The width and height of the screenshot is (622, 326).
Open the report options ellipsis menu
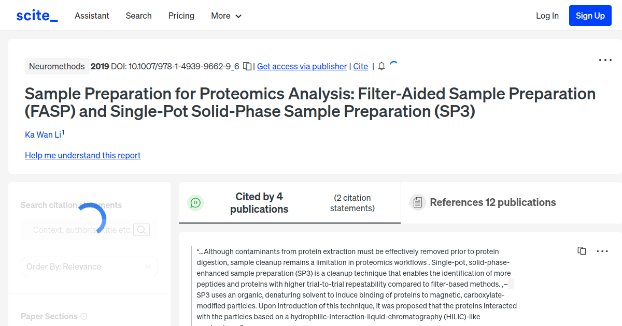(x=605, y=60)
